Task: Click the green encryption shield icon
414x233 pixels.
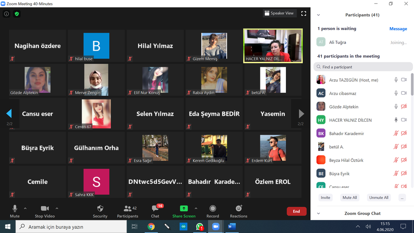Action: [17, 14]
